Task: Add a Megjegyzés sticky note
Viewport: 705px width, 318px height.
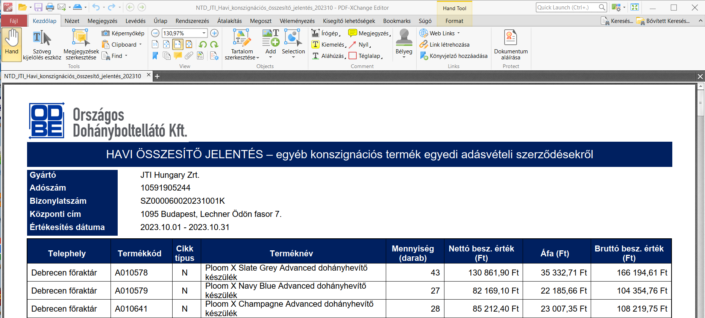Action: 370,33
